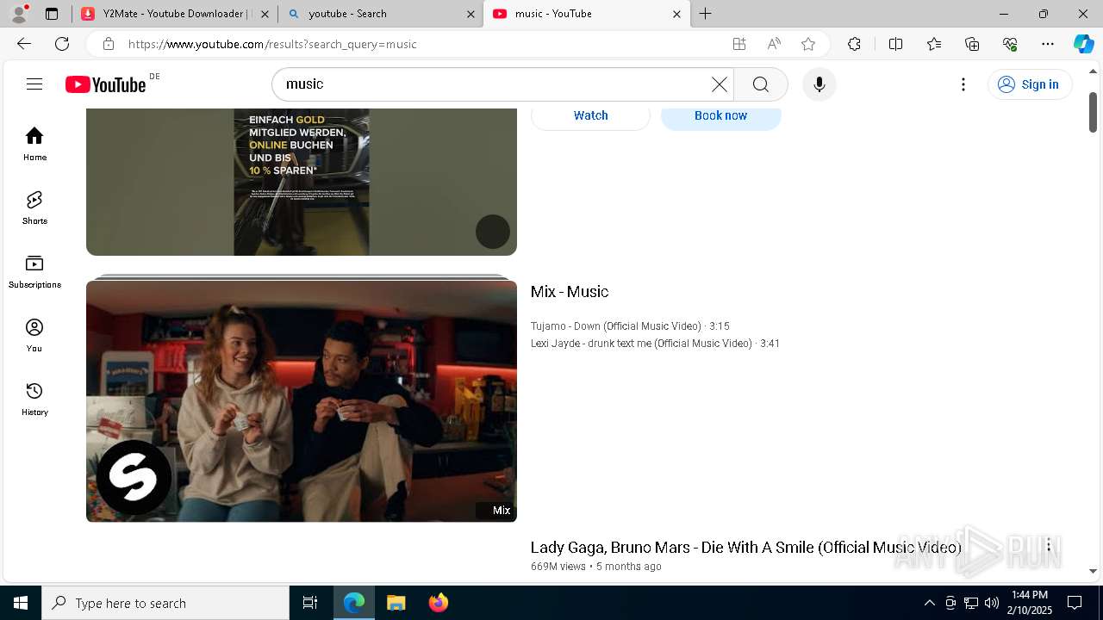Viewport: 1103px width, 620px height.
Task: Click the Mix playlist thumbnail
Action: pos(302,400)
